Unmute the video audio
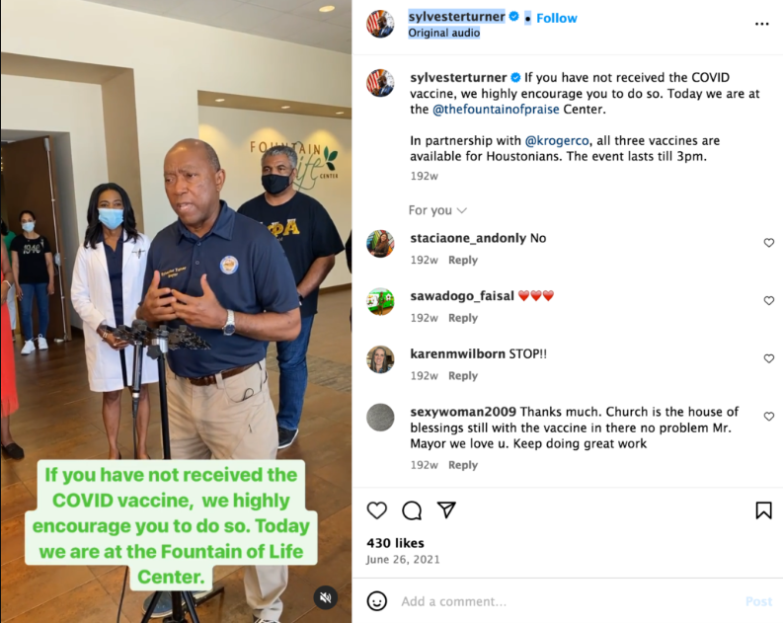The image size is (783, 623). pyautogui.click(x=326, y=597)
